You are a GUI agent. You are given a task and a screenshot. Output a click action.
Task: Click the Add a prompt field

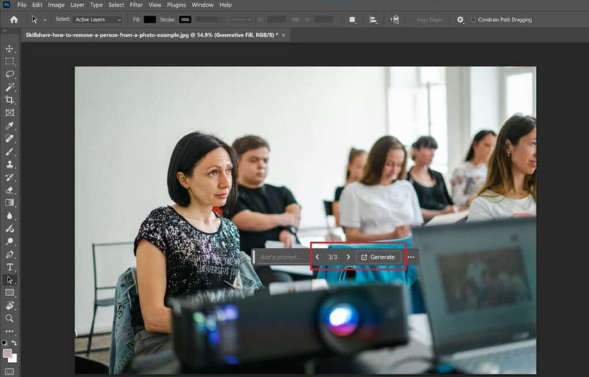click(x=282, y=257)
